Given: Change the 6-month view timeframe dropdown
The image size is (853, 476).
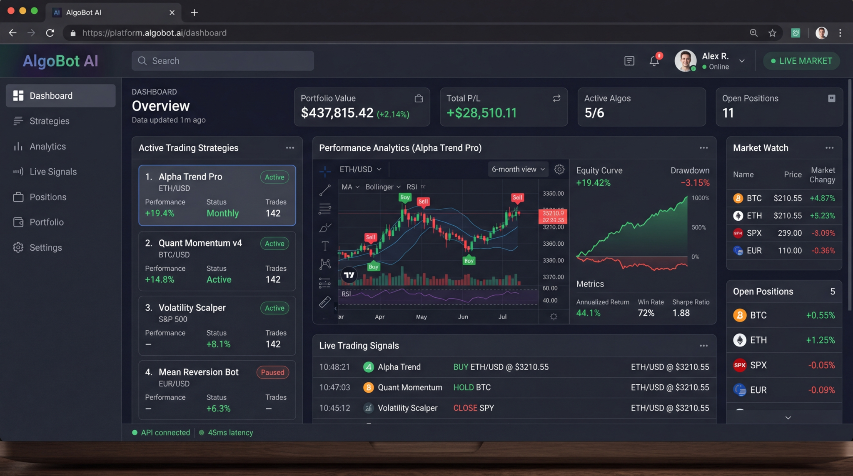Looking at the screenshot, I should pyautogui.click(x=517, y=169).
